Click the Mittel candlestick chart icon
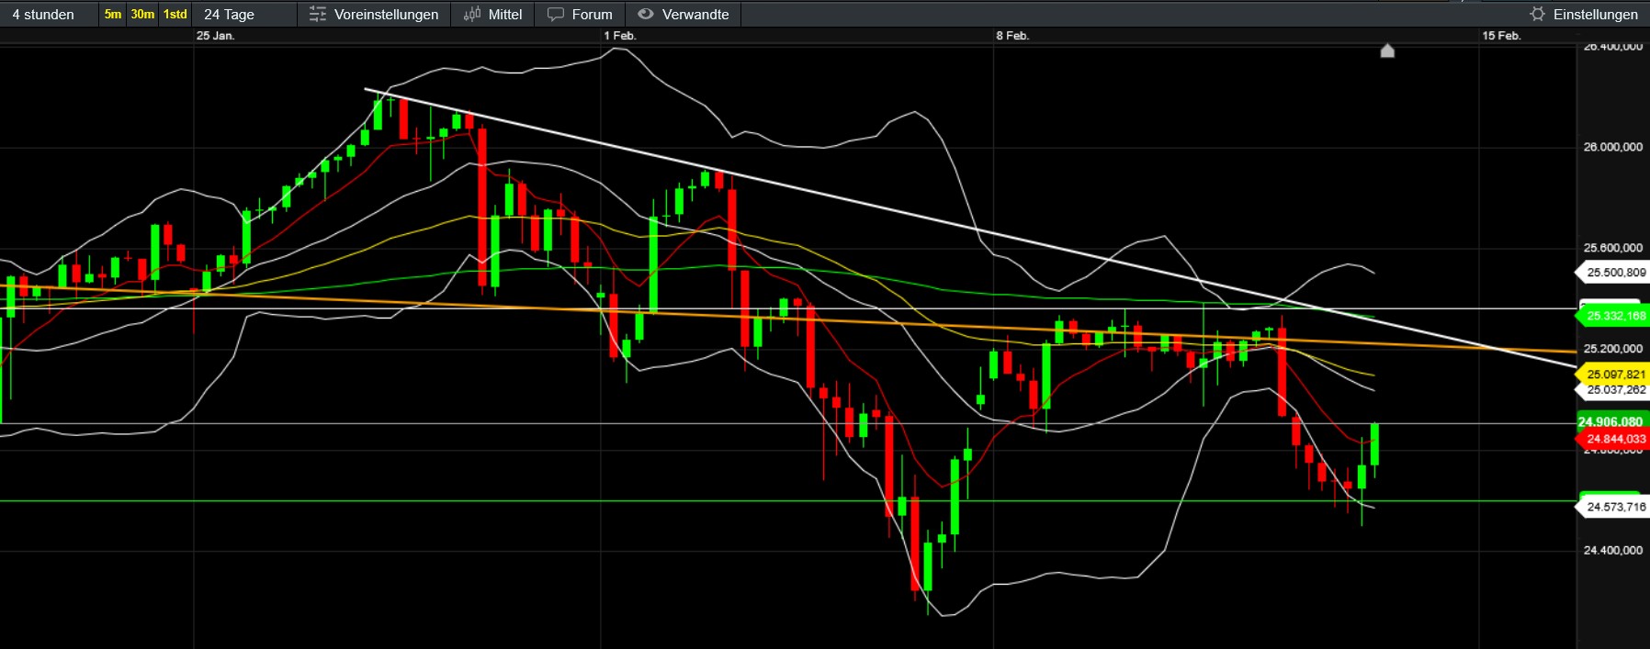The image size is (1650, 649). pos(472,14)
